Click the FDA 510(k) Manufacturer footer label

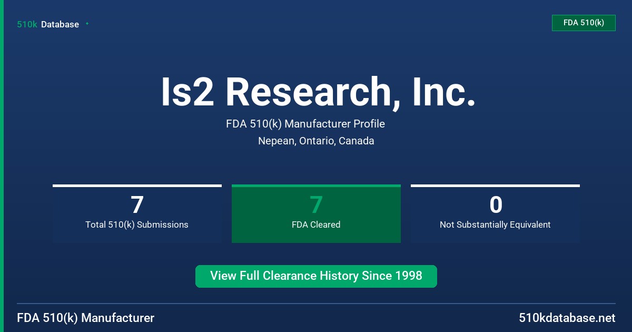tap(86, 318)
